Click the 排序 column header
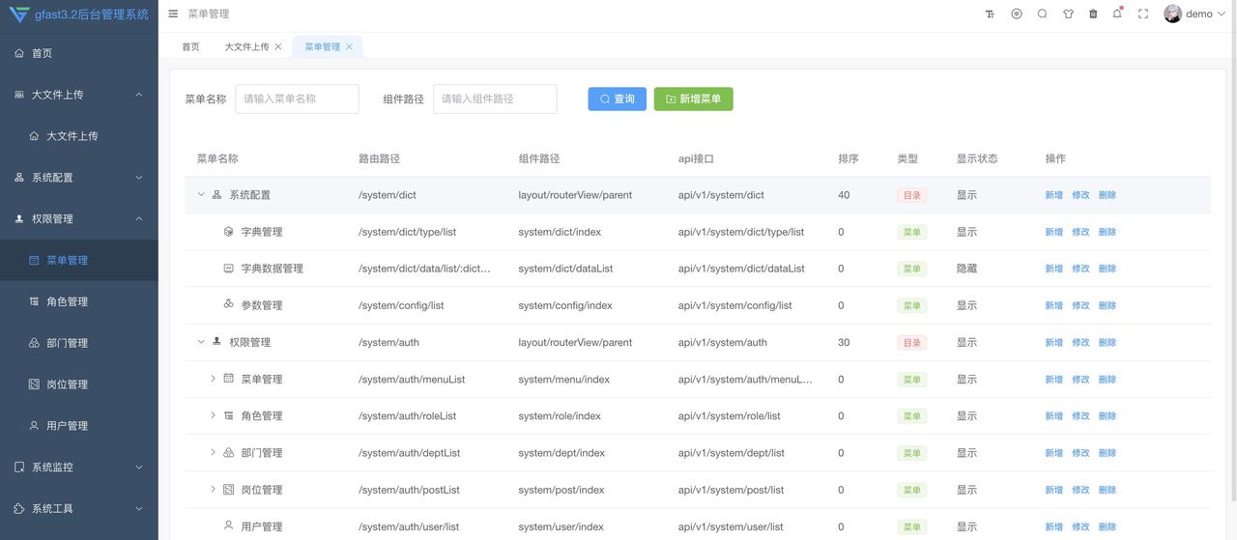Image resolution: width=1237 pixels, height=540 pixels. (849, 158)
